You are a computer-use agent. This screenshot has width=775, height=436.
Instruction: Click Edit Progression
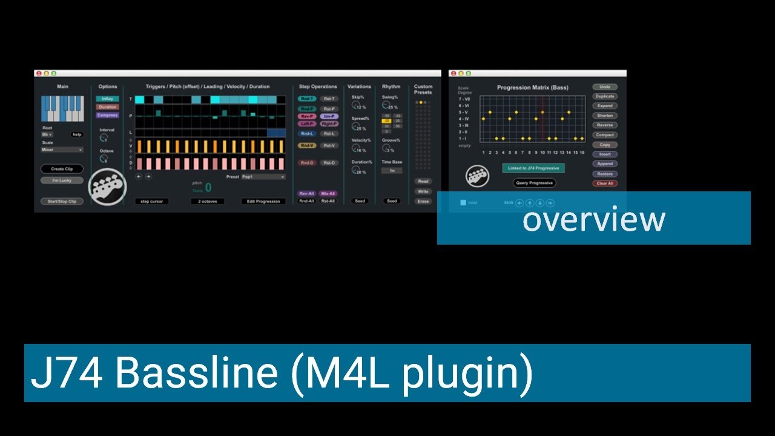click(x=263, y=201)
